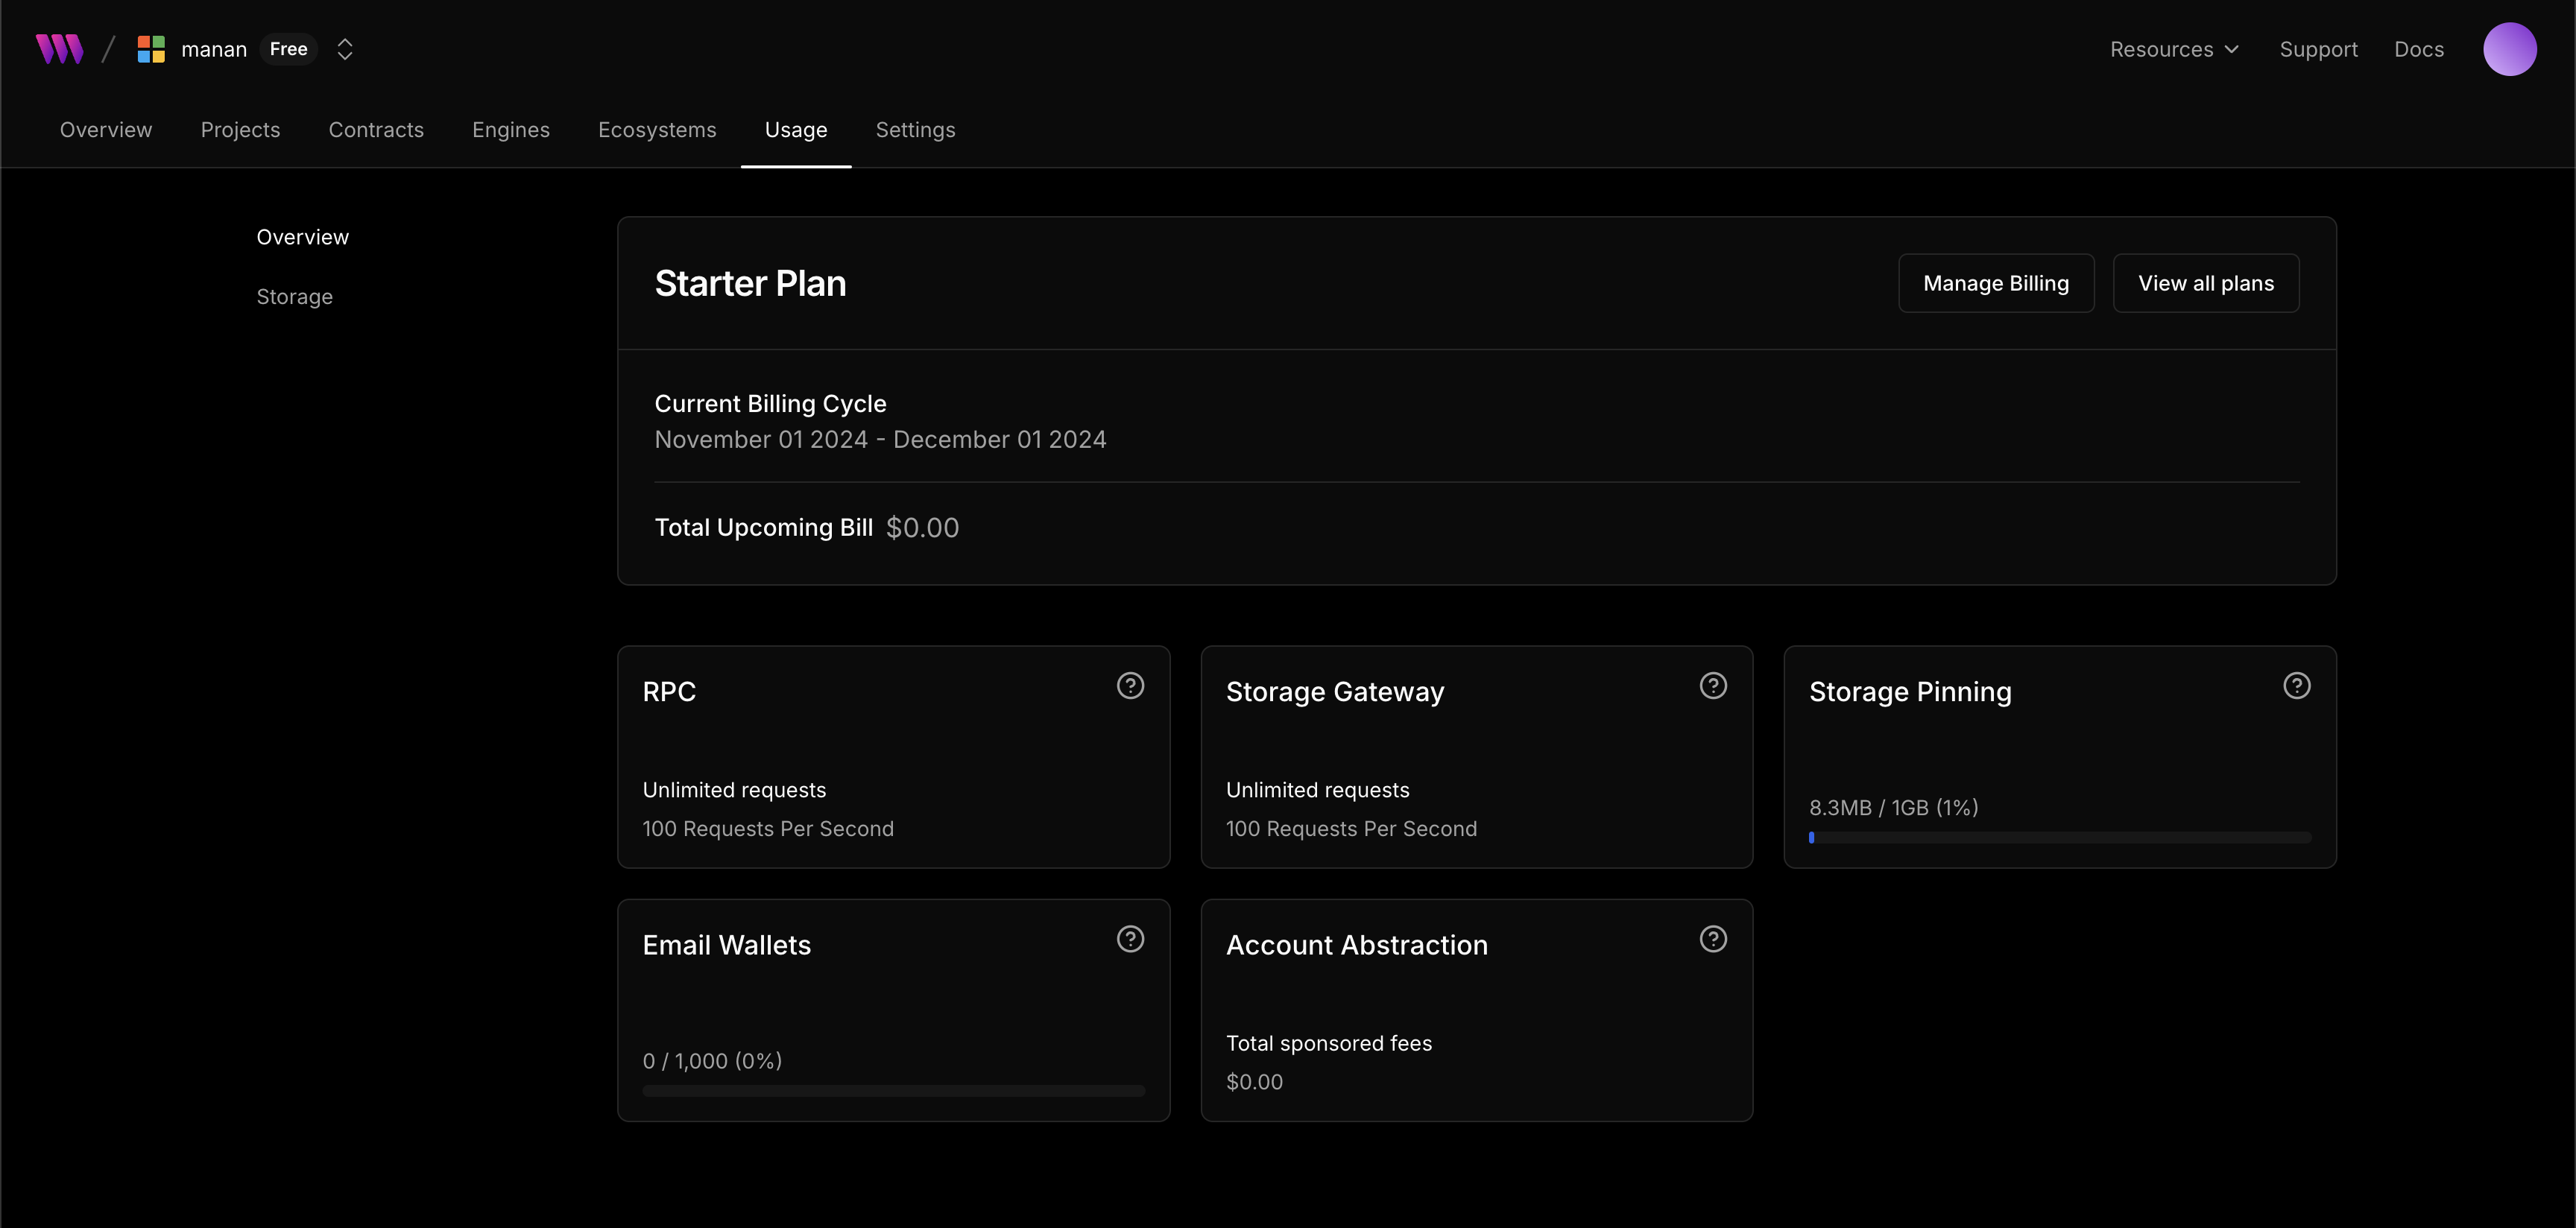Expand the team switcher chevrons

[345, 49]
